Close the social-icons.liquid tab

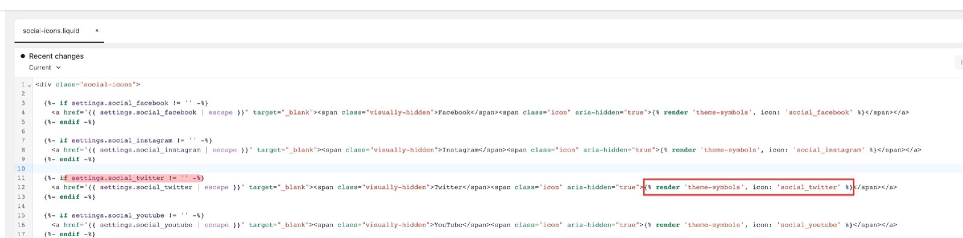click(x=97, y=31)
